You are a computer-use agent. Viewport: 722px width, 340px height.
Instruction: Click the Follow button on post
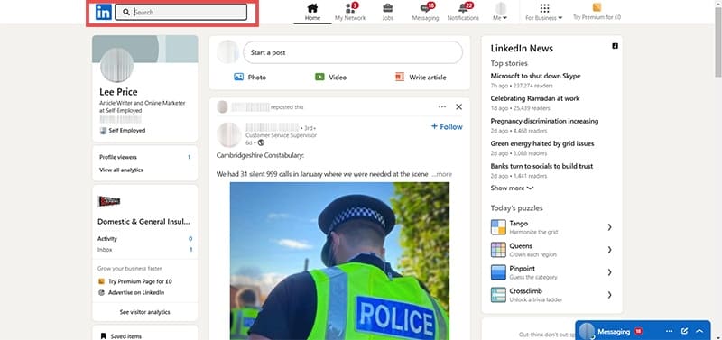[x=447, y=126]
